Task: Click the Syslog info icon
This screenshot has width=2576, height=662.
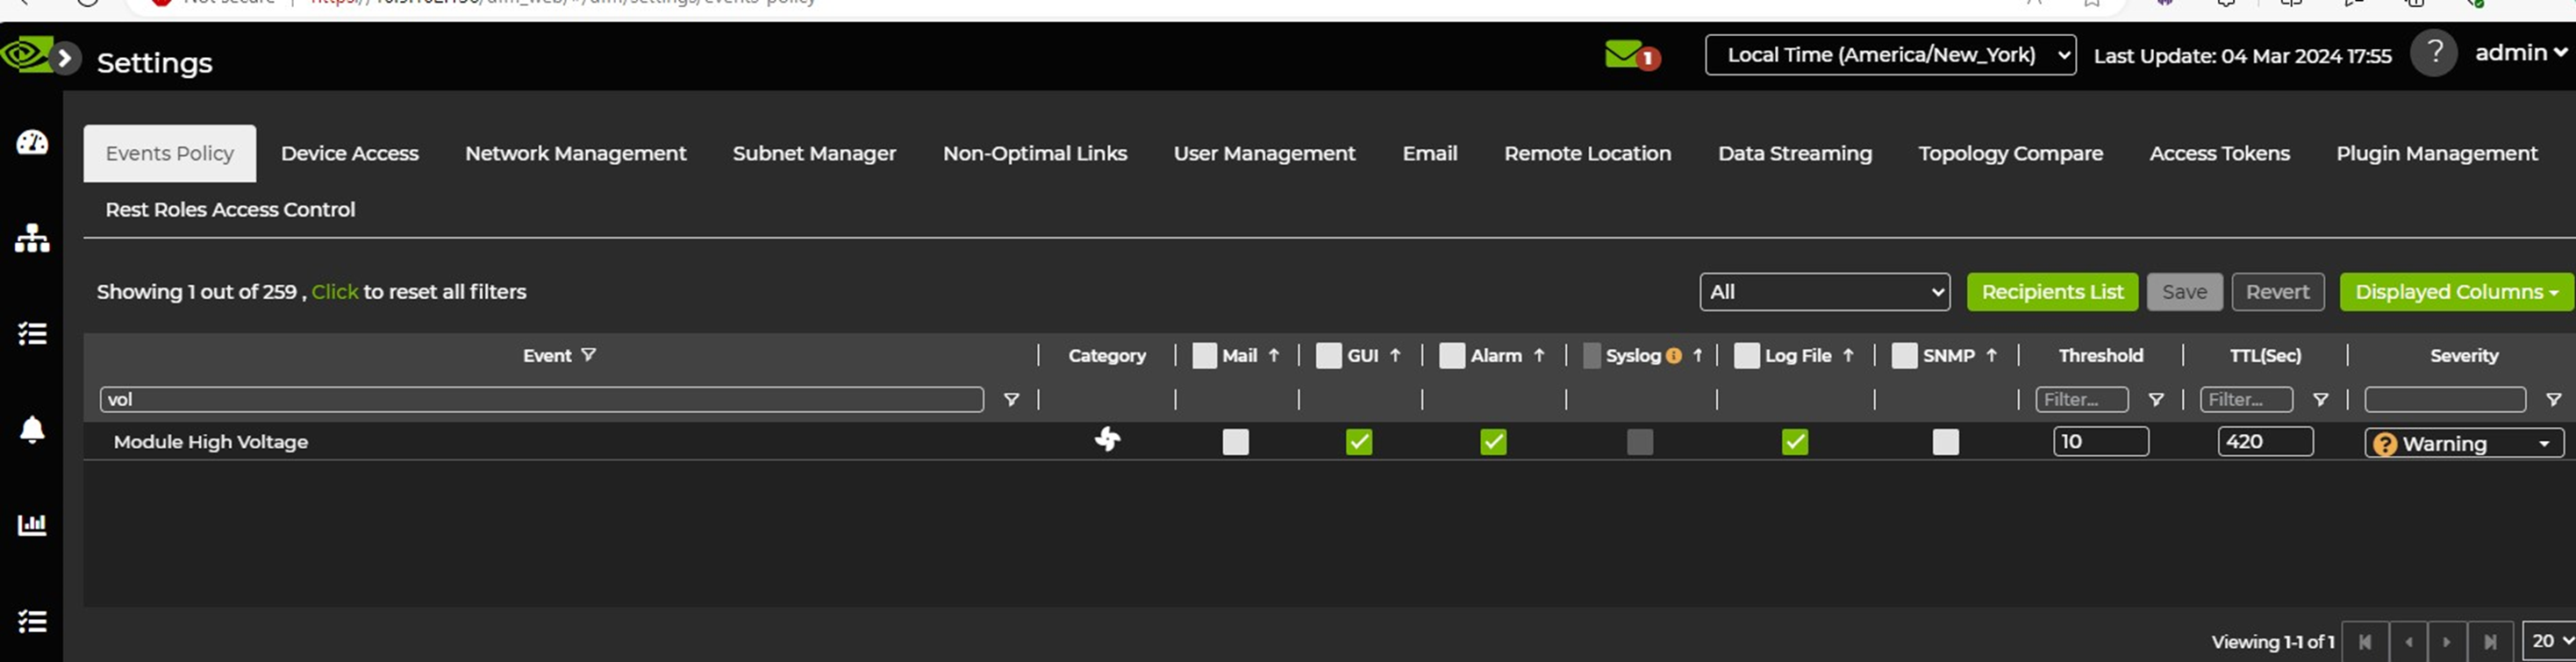Action: (x=1673, y=356)
